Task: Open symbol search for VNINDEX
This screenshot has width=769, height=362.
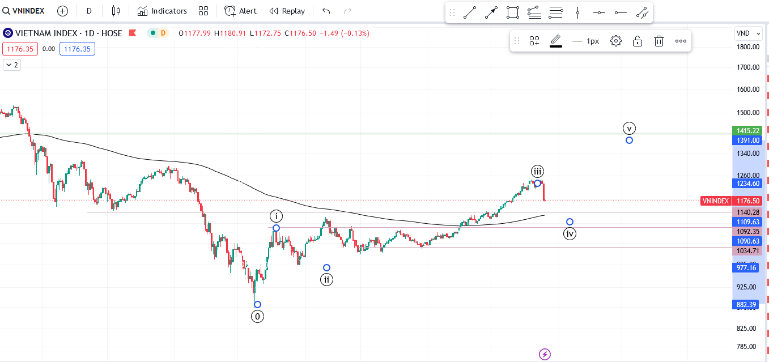Action: [24, 11]
